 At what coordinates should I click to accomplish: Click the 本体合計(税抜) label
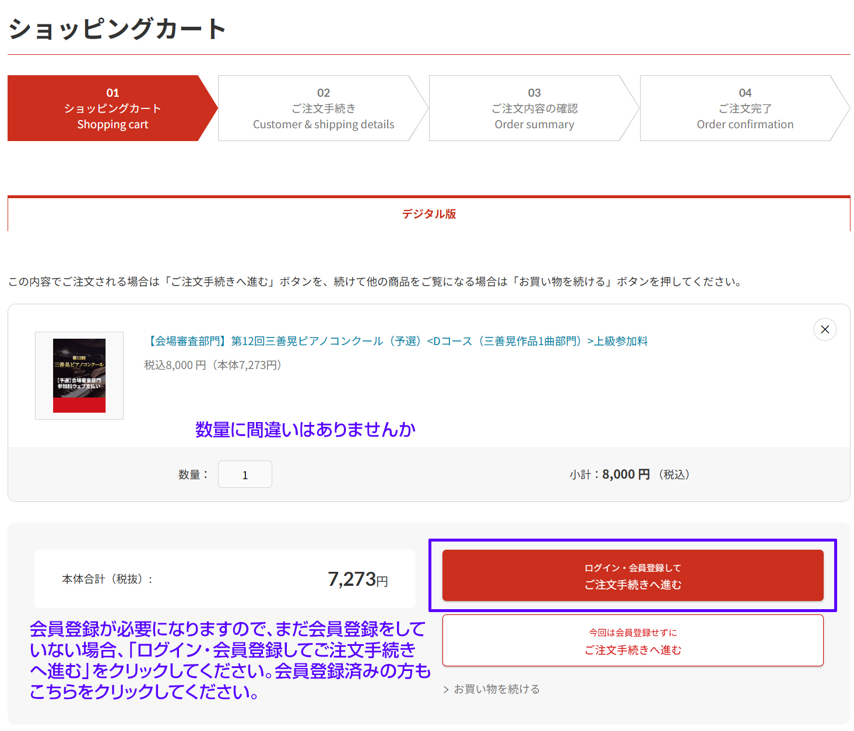point(107,579)
